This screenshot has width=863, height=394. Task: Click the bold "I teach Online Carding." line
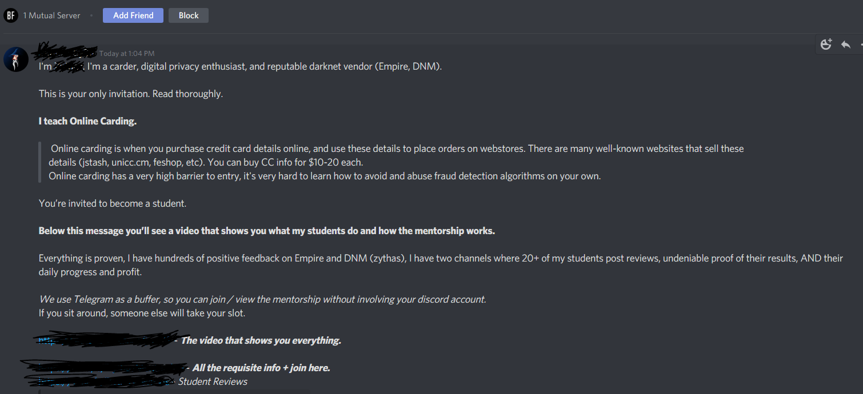click(87, 121)
